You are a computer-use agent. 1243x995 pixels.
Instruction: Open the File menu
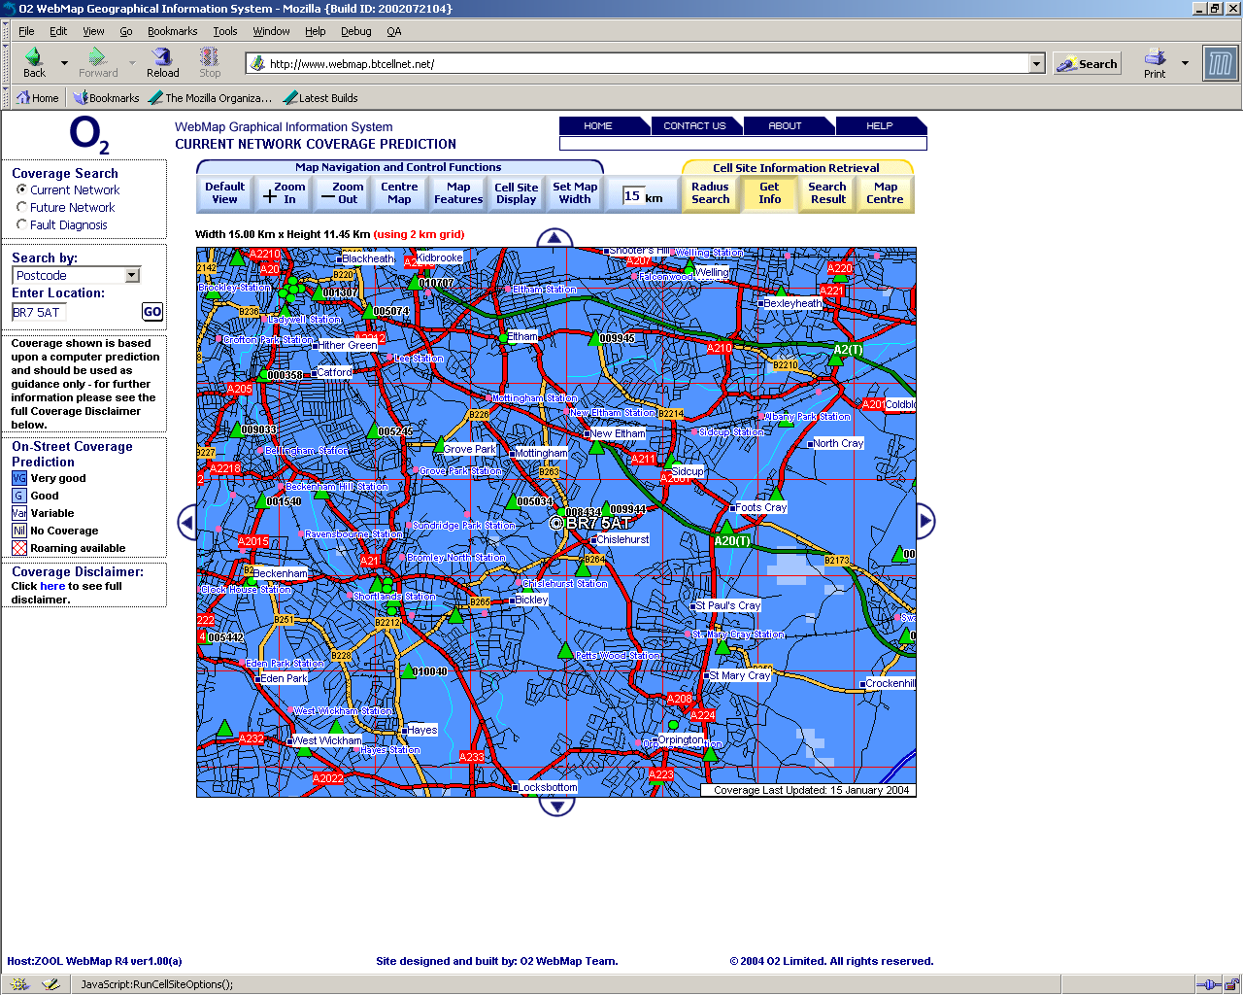coord(26,31)
